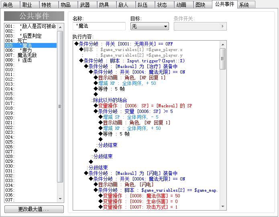
Task: Select the 除此以外的场合 line
Action: 110,100
